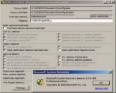Toggle 'Доверительная уч. запись сервера' checkbox
116x93 pixels.
[59, 40]
